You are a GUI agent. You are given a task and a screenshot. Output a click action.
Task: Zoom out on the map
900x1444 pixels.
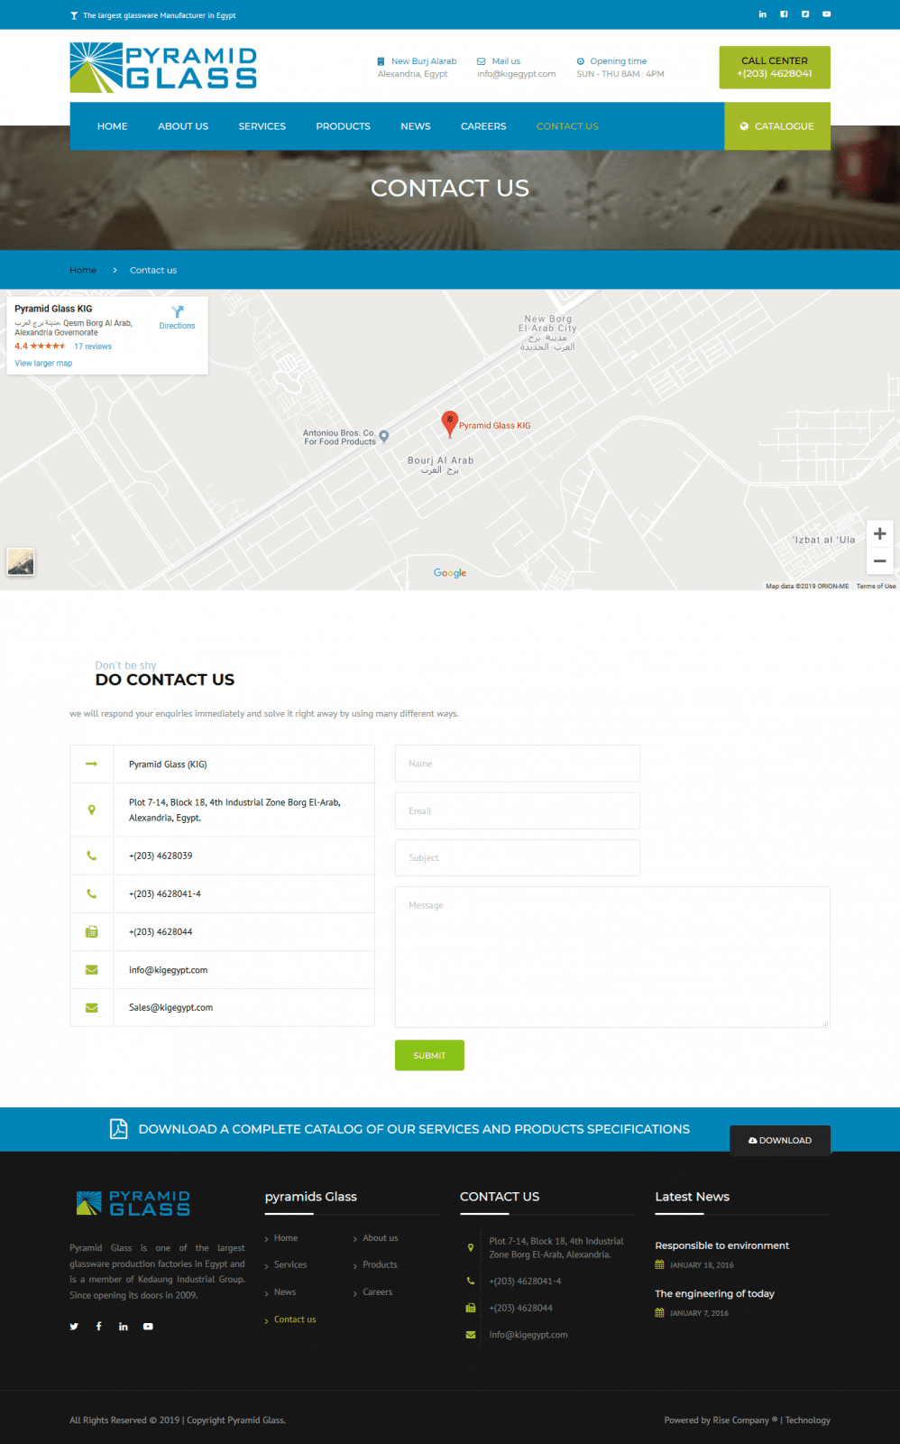pos(879,560)
